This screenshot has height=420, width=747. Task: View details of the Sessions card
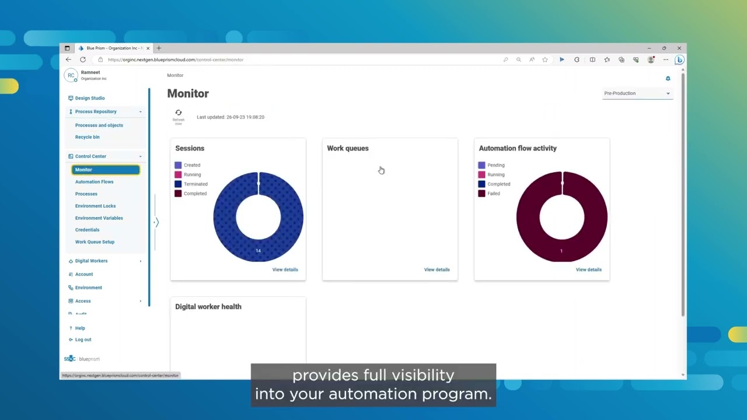[x=285, y=269]
